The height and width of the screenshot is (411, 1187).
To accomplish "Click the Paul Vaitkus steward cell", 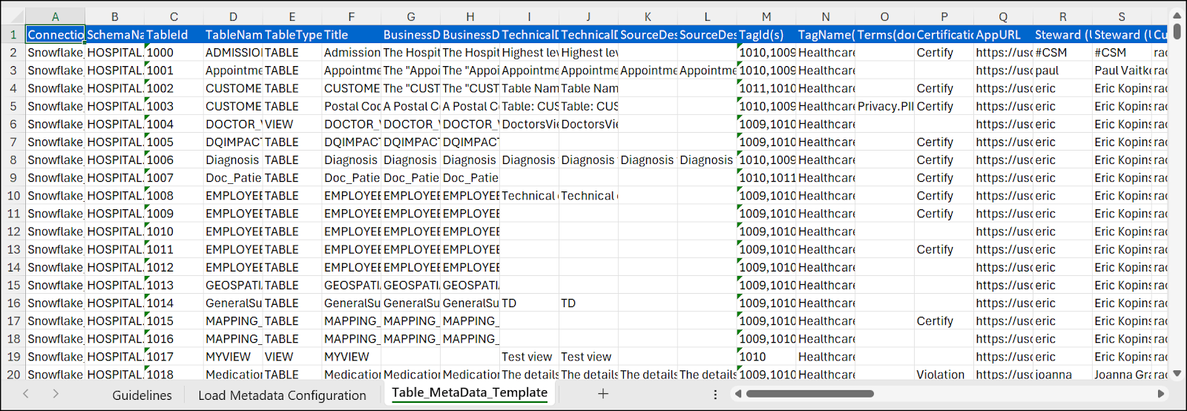I will pos(1121,70).
